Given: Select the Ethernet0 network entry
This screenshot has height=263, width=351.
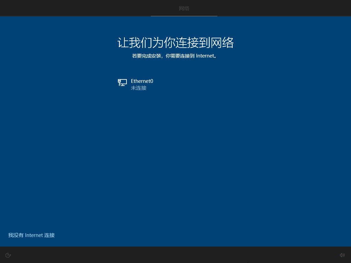Looking at the screenshot, I should [175, 84].
